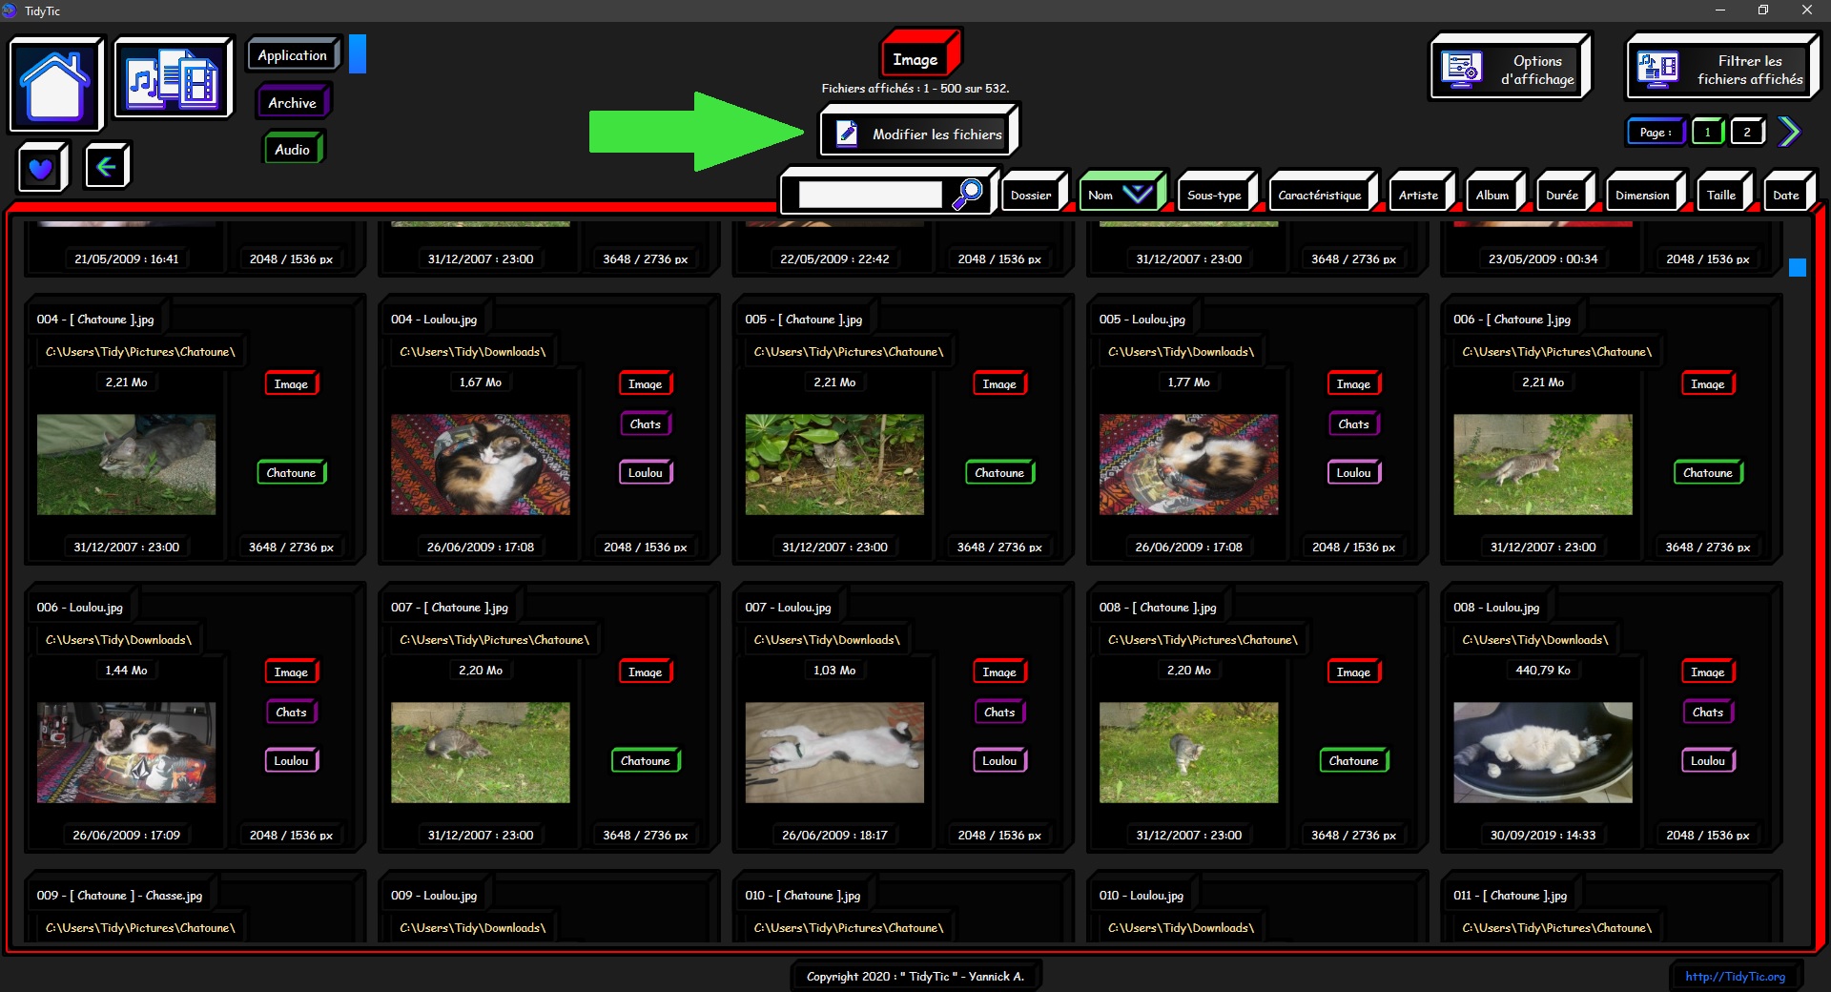Sort files by Date
Screen dimensions: 1831x992
click(x=1788, y=194)
